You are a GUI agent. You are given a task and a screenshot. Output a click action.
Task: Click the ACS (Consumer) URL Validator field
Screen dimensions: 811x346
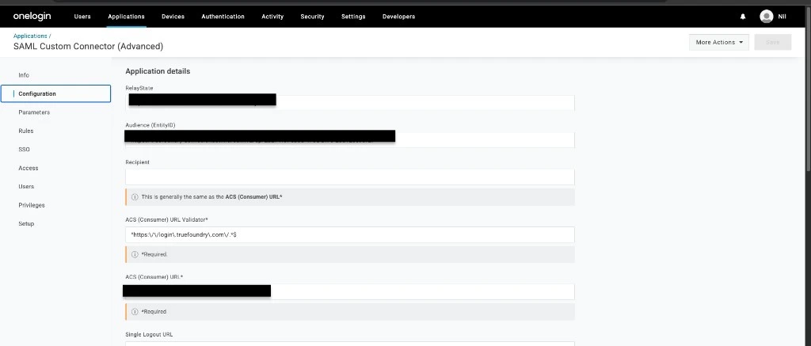pos(349,234)
